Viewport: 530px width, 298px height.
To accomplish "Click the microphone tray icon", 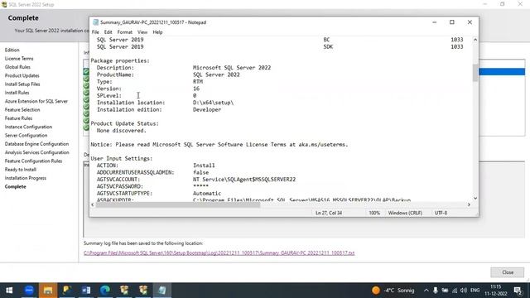I will coord(436,291).
